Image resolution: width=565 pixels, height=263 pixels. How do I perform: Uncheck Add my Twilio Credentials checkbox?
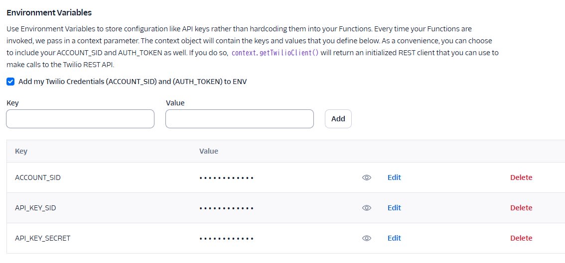click(10, 82)
